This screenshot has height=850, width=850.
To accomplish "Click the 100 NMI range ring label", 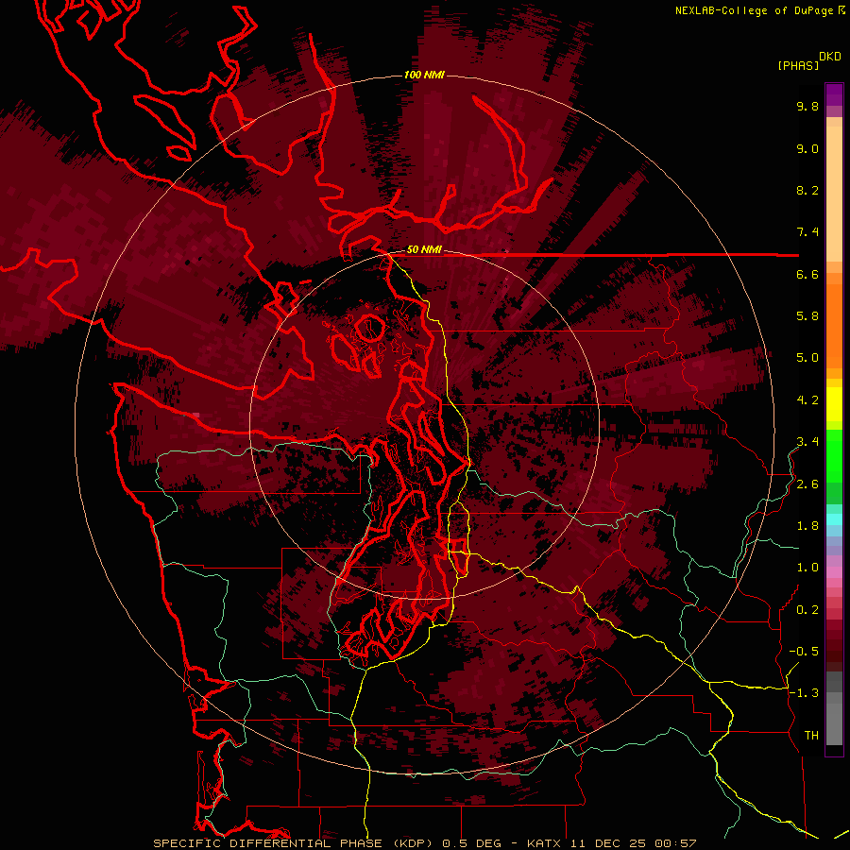I will [424, 75].
